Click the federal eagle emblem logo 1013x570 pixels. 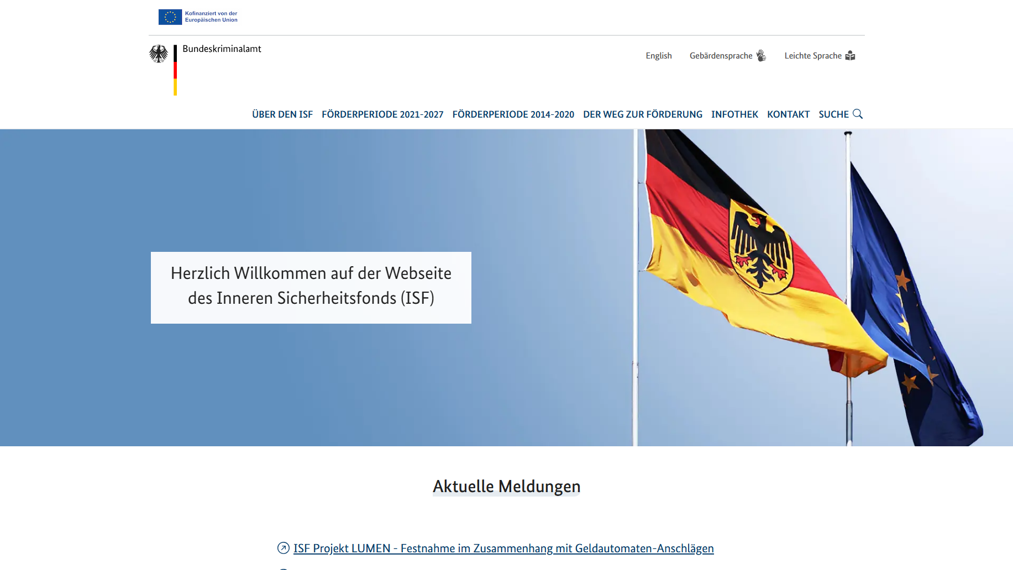(159, 54)
